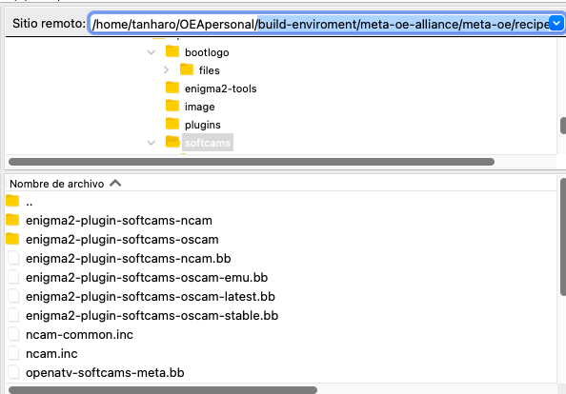
Task: Expand the files tree folder
Action: point(166,69)
